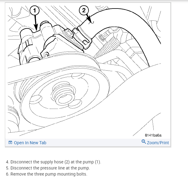Open the Zoom/Print text link
The height and width of the screenshot is (178, 188).
pos(158,143)
